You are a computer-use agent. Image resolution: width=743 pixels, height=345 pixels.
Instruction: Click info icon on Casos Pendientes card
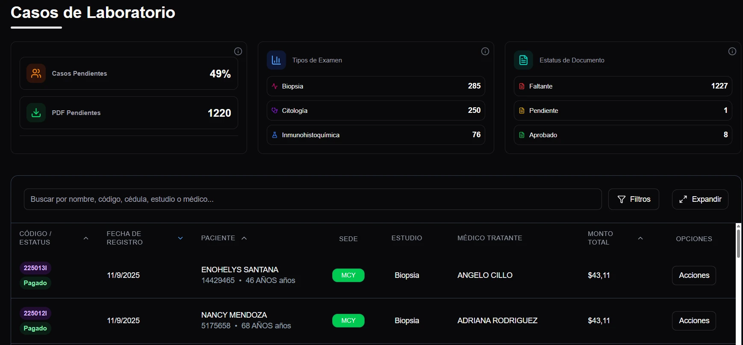(x=238, y=51)
